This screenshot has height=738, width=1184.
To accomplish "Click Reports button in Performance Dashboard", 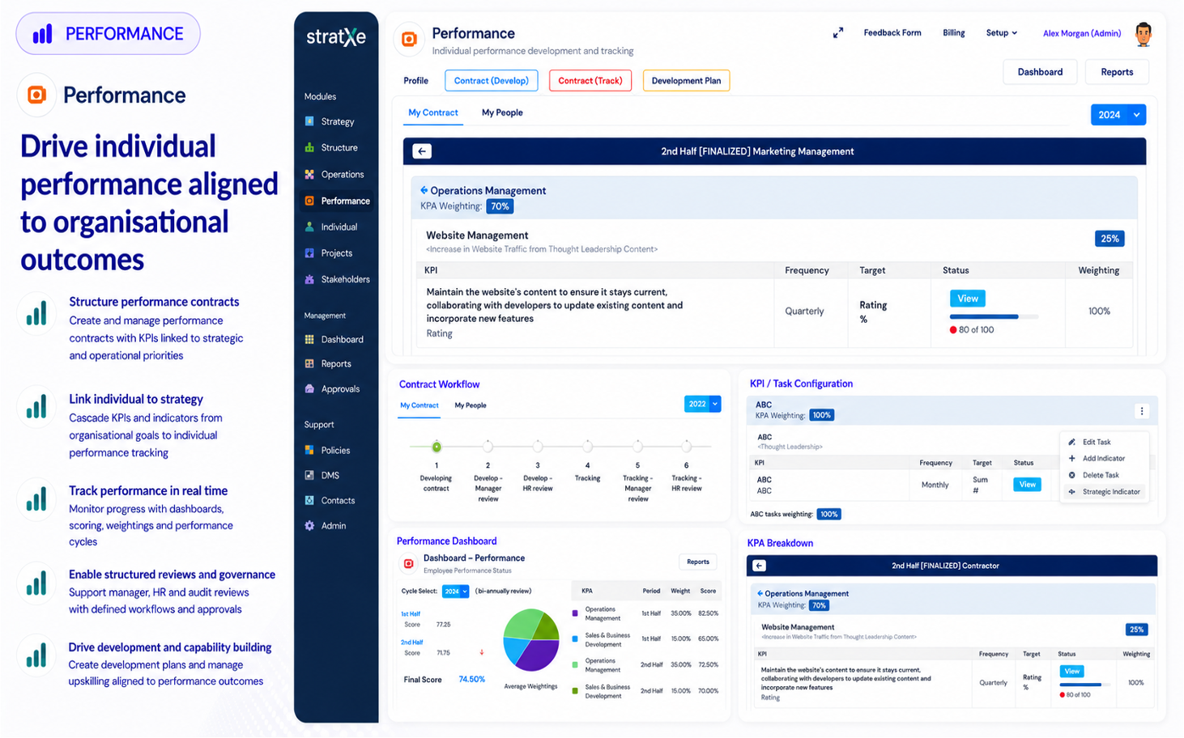I will click(698, 562).
